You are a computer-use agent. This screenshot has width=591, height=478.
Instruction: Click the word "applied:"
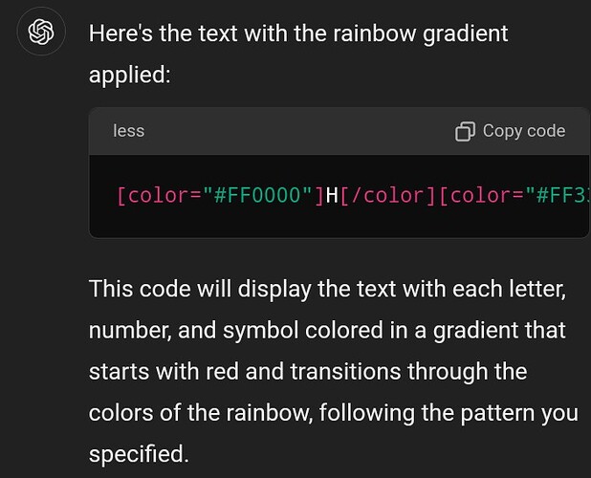tap(130, 75)
